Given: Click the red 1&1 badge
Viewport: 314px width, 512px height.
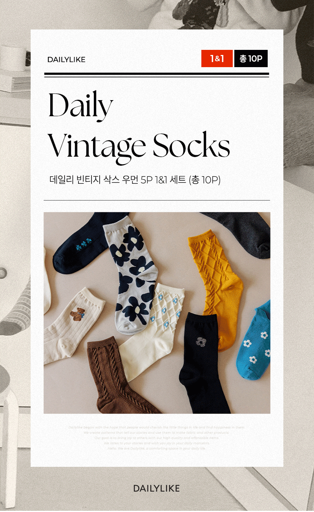Looking at the screenshot, I should click(x=217, y=59).
